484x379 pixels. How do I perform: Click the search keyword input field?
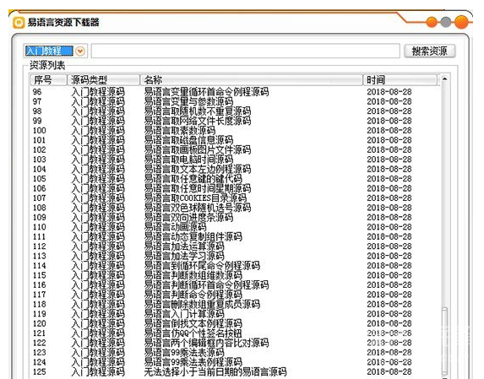(246, 51)
